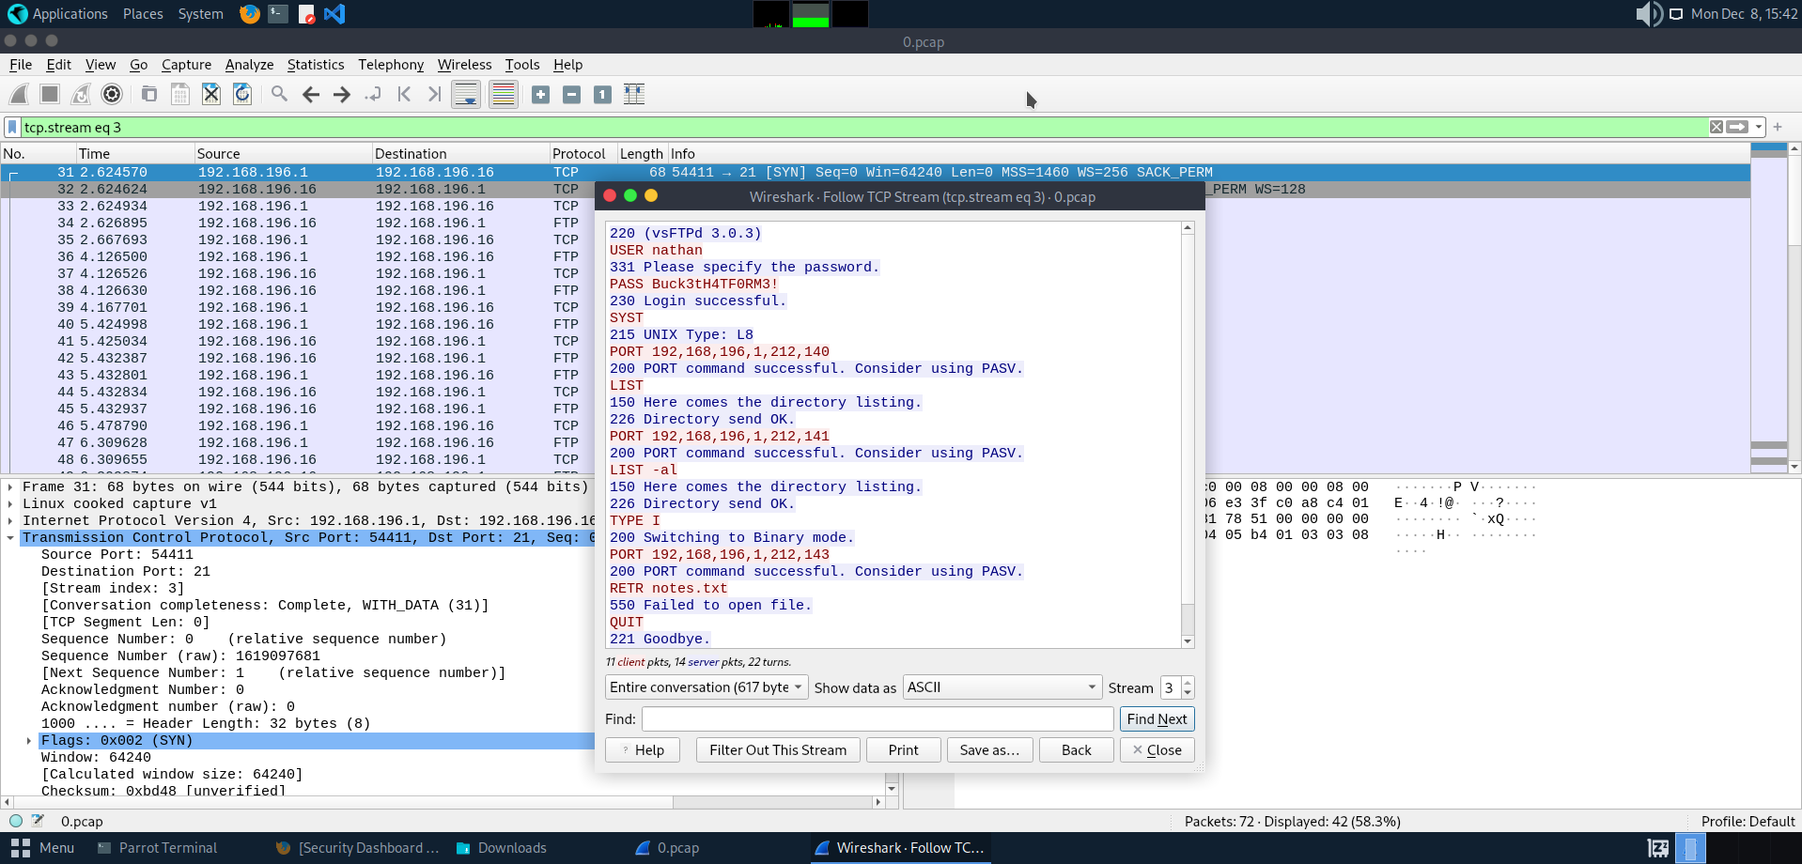Open the 'Entire conversation' dropdown

[706, 687]
